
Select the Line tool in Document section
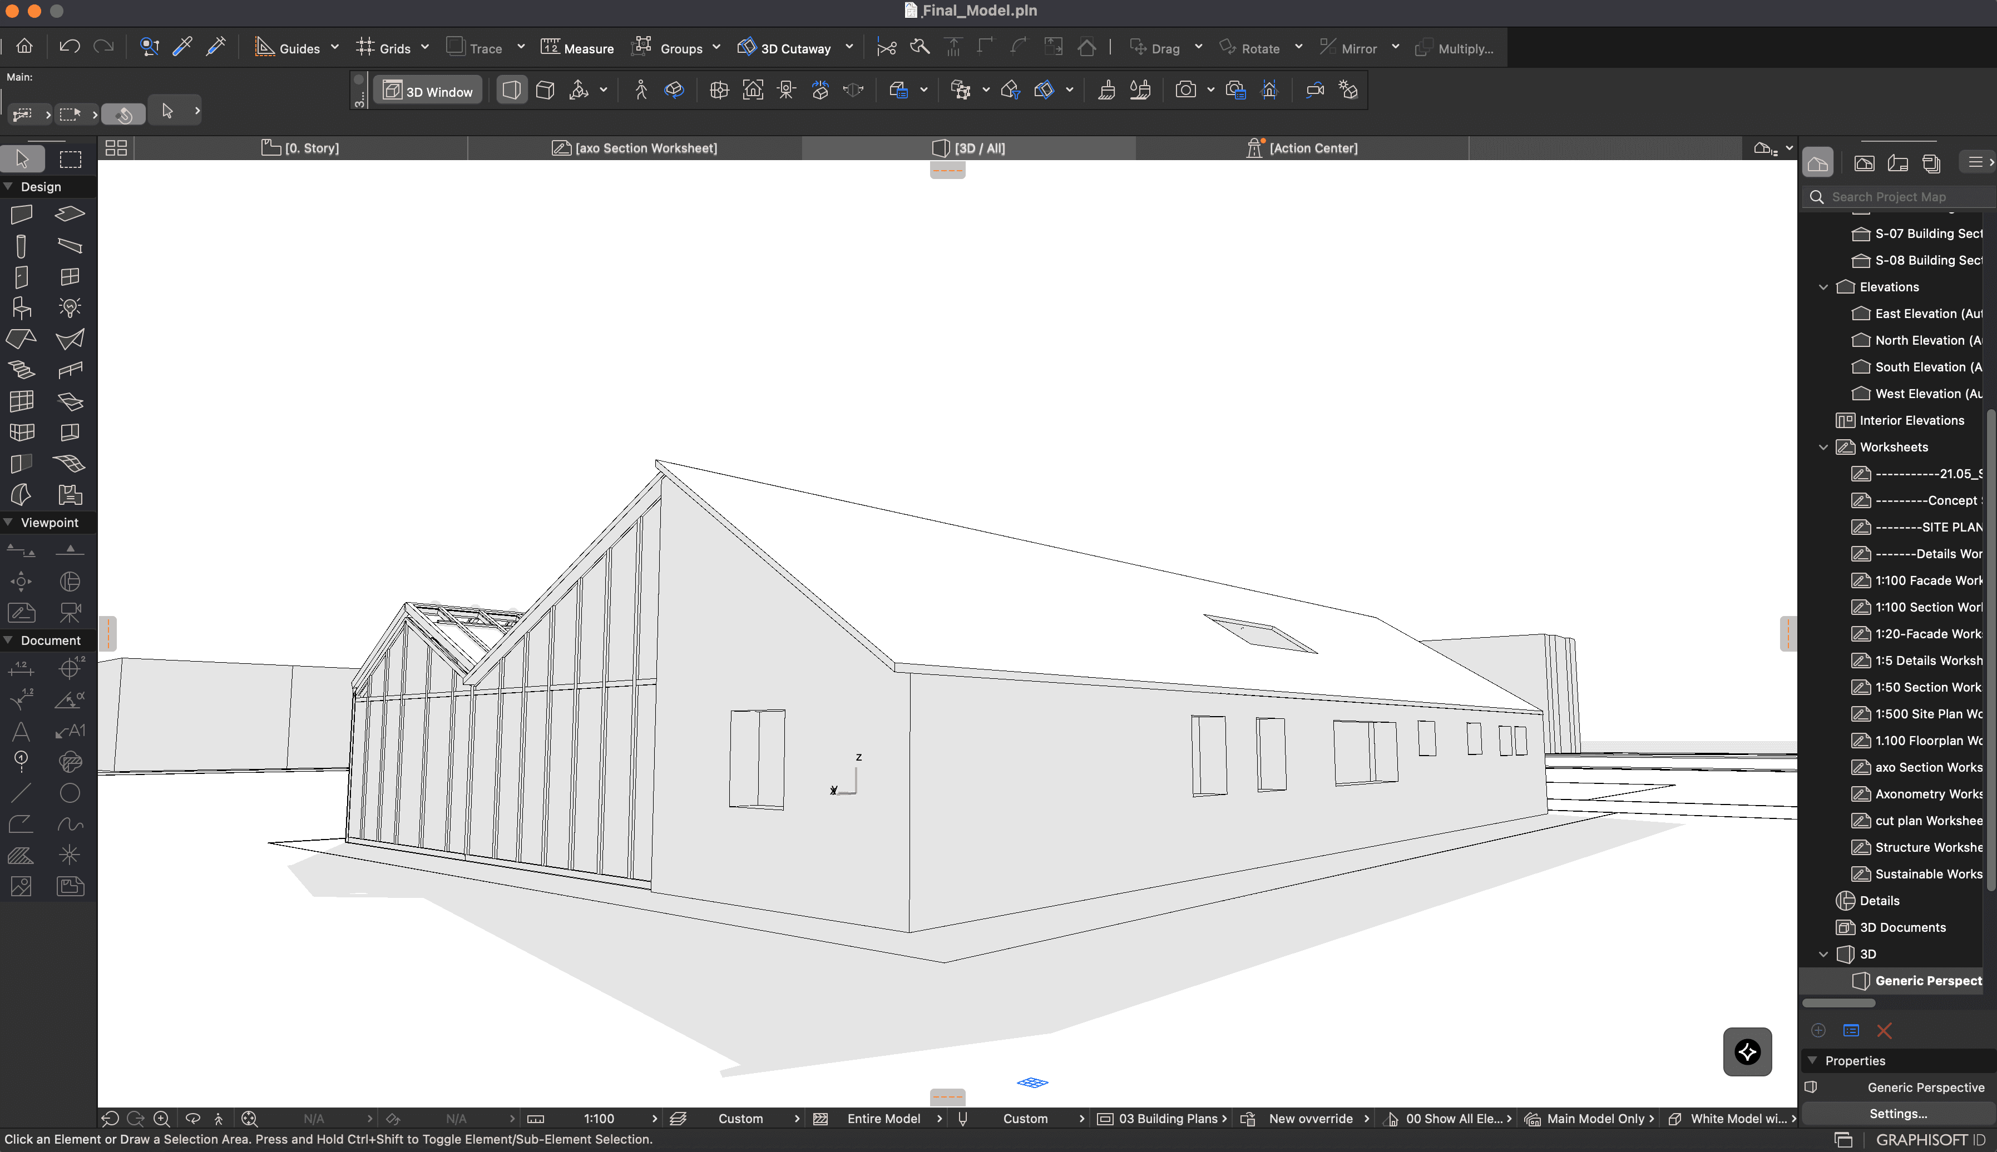coord(21,793)
